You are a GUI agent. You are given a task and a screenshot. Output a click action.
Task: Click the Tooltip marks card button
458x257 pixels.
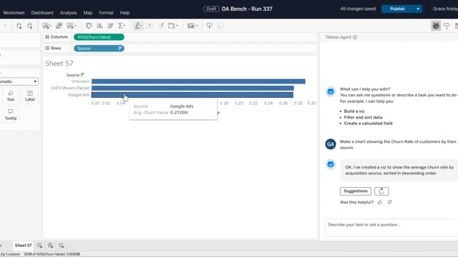click(x=11, y=114)
